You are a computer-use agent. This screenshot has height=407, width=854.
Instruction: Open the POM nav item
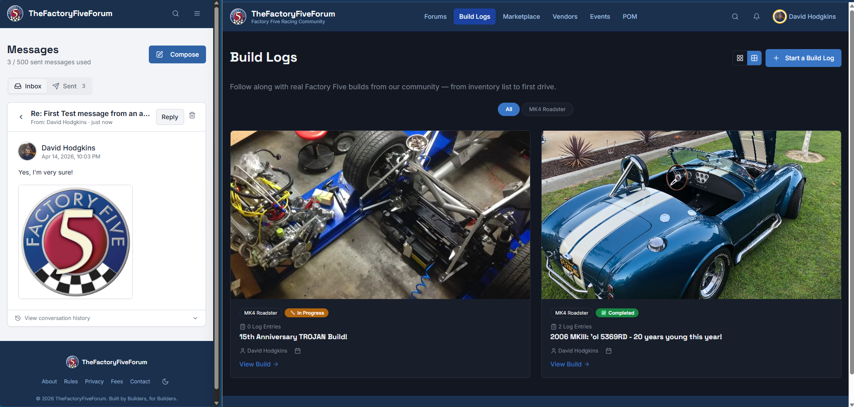630,17
